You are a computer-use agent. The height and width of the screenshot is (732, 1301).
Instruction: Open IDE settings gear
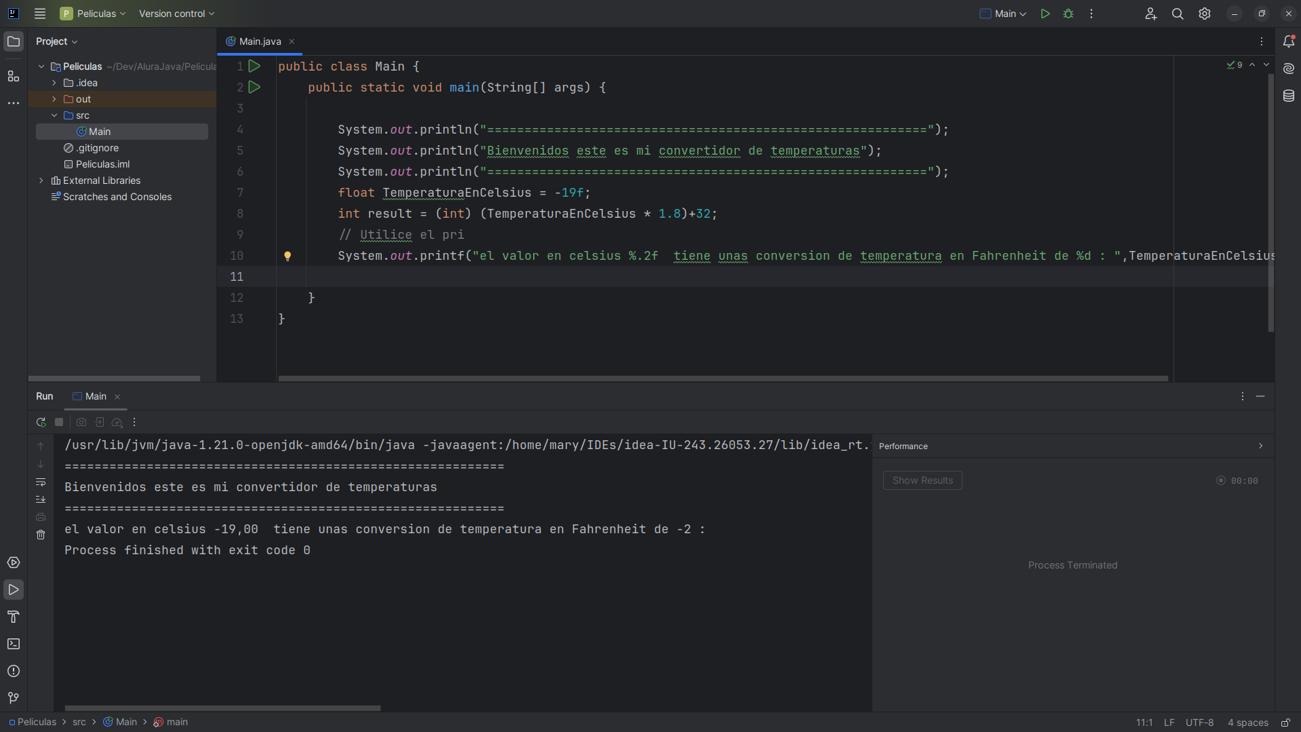[x=1205, y=14]
